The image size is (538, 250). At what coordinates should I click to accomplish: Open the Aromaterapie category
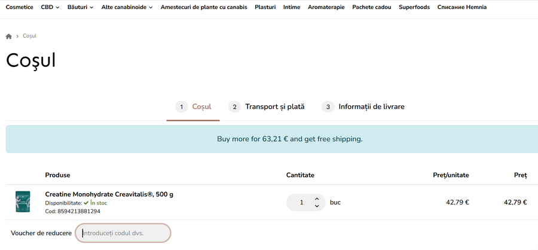pyautogui.click(x=326, y=7)
